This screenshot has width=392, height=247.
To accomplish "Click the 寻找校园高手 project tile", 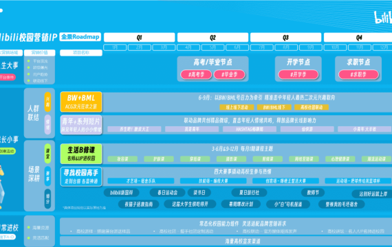I will [x=81, y=176].
